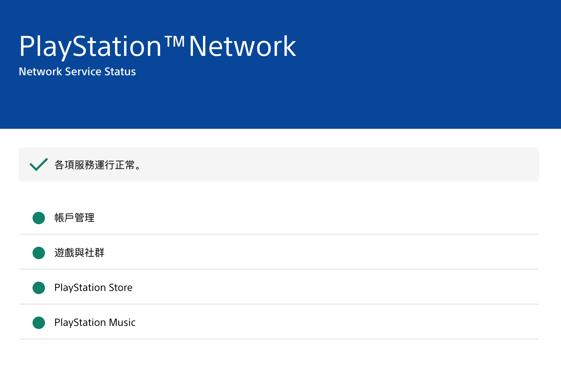
Task: Click the green status dot for PlayStation Music
Action: [39, 323]
